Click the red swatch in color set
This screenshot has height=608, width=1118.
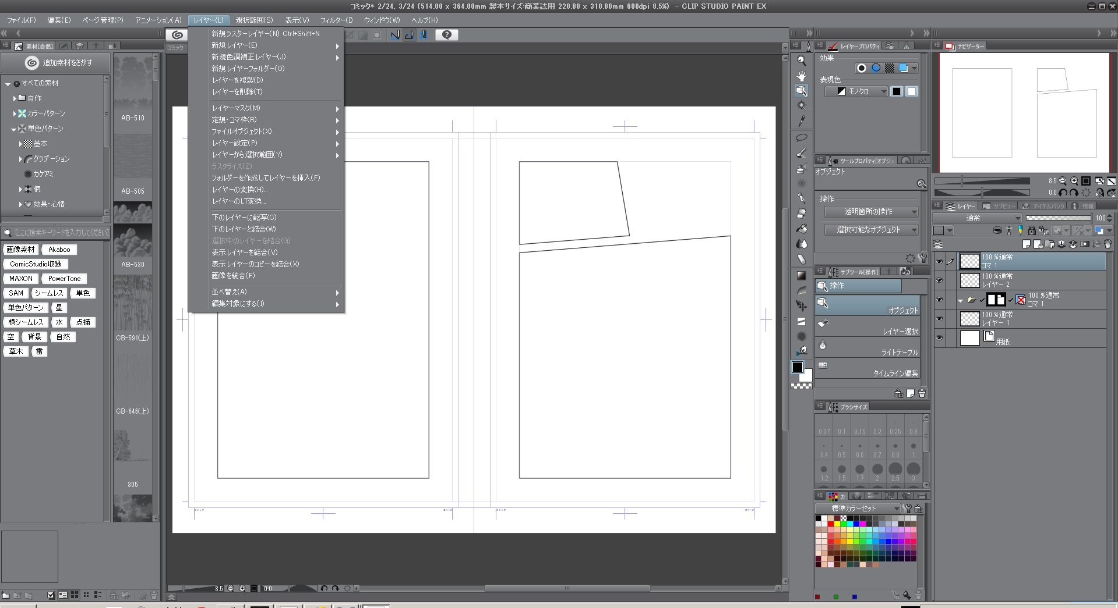pos(830,524)
